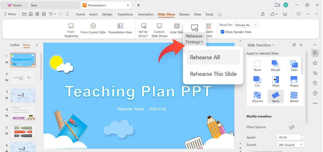
Task: Start slideshow From Current Slide
Action: click(x=93, y=26)
